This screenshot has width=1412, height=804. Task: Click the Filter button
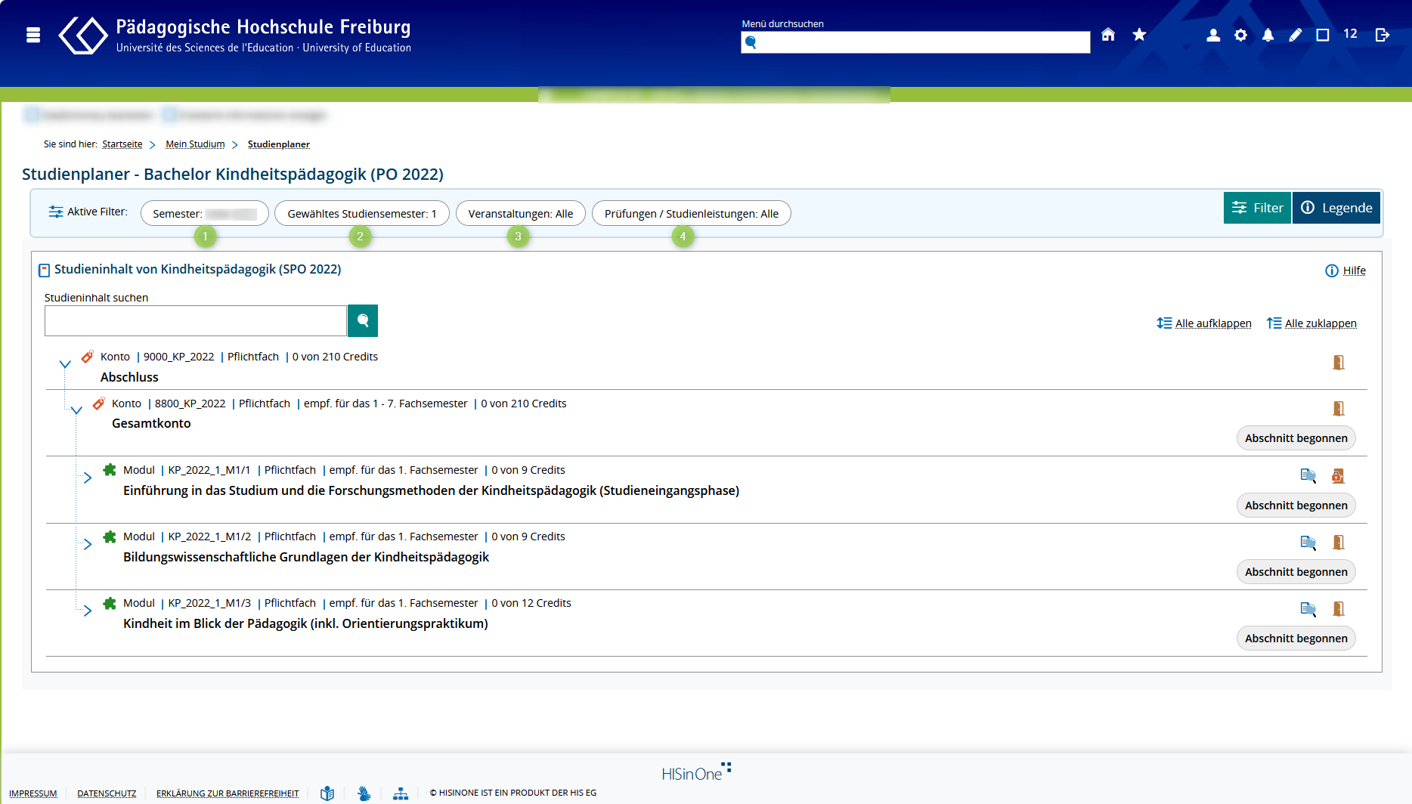tap(1258, 208)
